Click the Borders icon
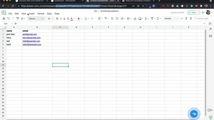This screenshot has height=120, width=214. (86, 19)
